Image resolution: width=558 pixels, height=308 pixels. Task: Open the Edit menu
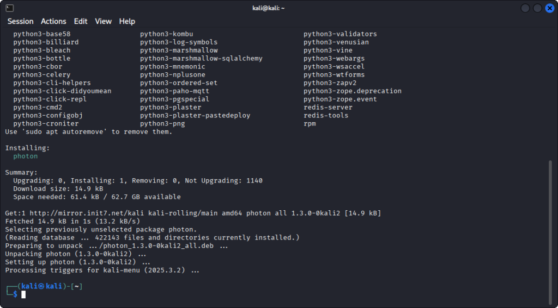81,21
